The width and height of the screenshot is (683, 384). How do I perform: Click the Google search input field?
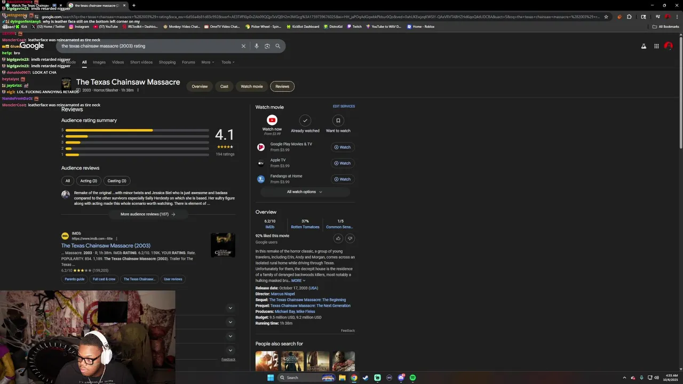coord(149,46)
